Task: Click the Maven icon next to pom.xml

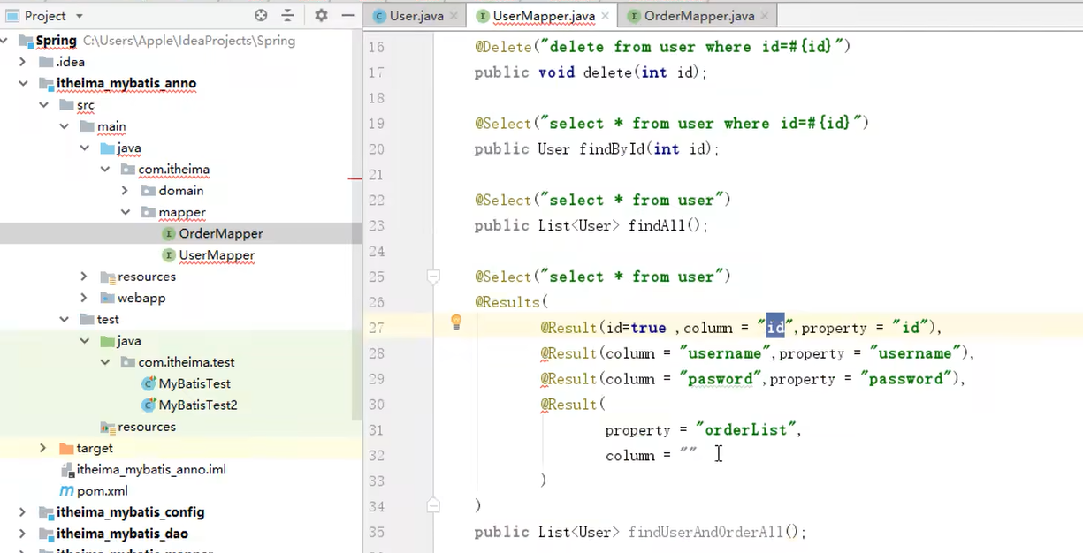Action: point(68,490)
